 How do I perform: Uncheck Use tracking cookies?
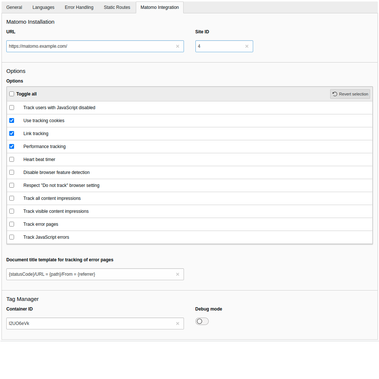(x=12, y=121)
